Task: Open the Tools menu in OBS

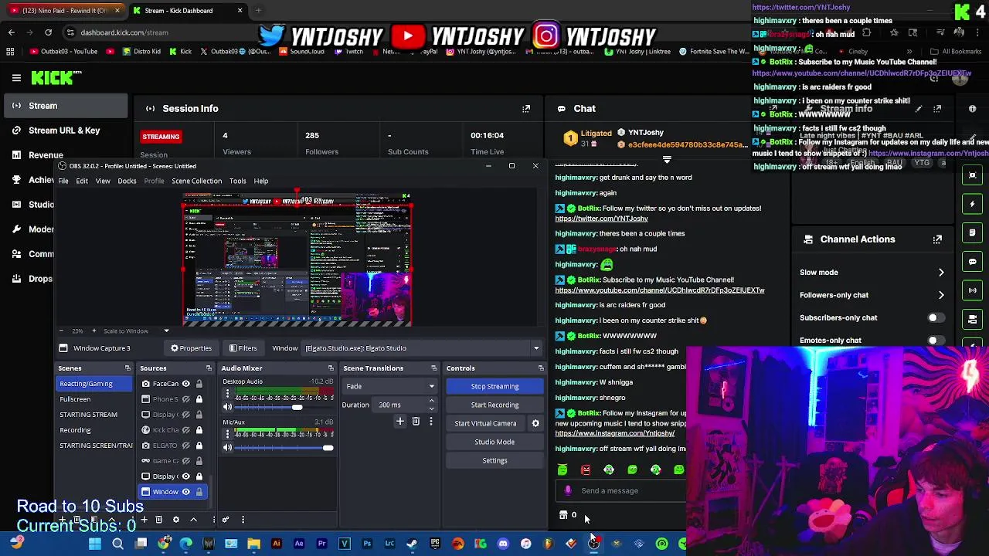Action: click(237, 181)
